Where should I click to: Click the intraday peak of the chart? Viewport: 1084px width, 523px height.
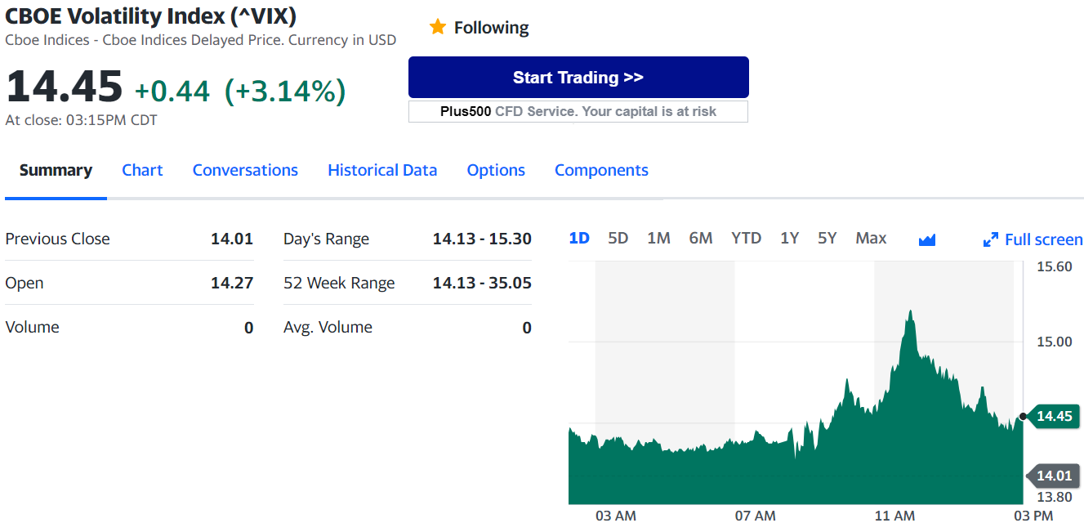(x=909, y=312)
